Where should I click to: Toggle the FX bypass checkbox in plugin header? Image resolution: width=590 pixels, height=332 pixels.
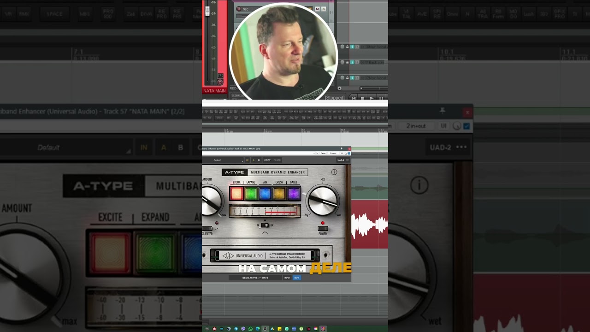349,153
